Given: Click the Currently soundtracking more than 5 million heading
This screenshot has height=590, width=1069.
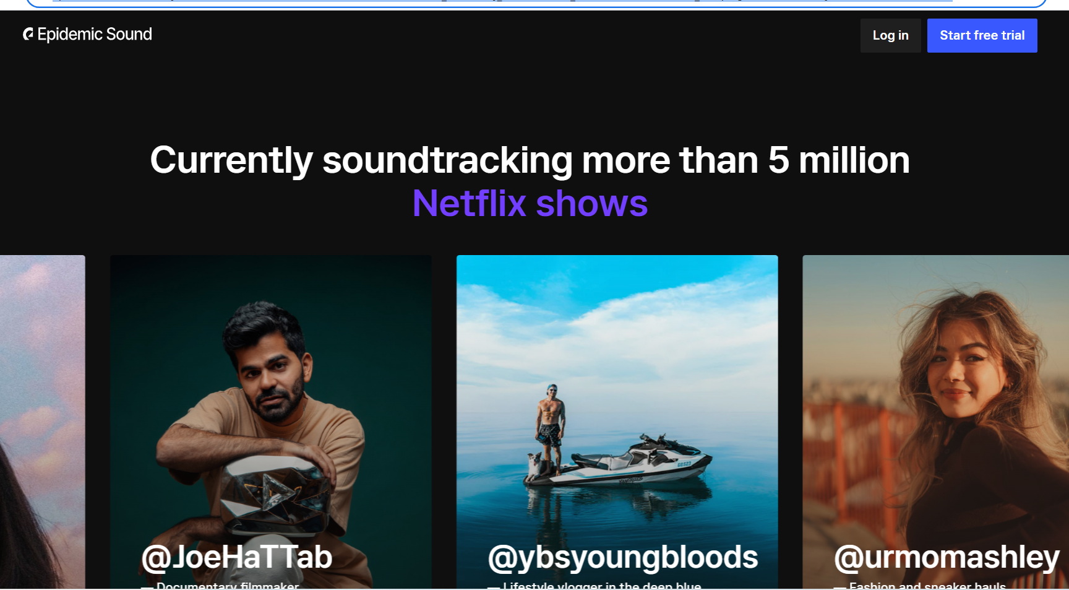Looking at the screenshot, I should [530, 160].
